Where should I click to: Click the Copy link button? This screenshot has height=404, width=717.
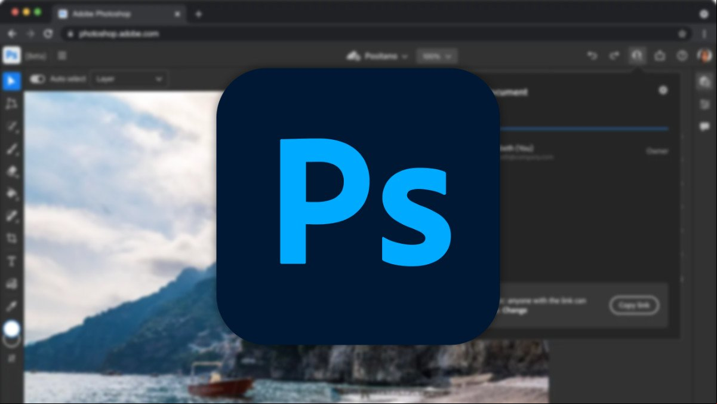(634, 305)
